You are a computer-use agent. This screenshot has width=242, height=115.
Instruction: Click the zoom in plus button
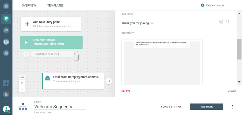point(22,83)
